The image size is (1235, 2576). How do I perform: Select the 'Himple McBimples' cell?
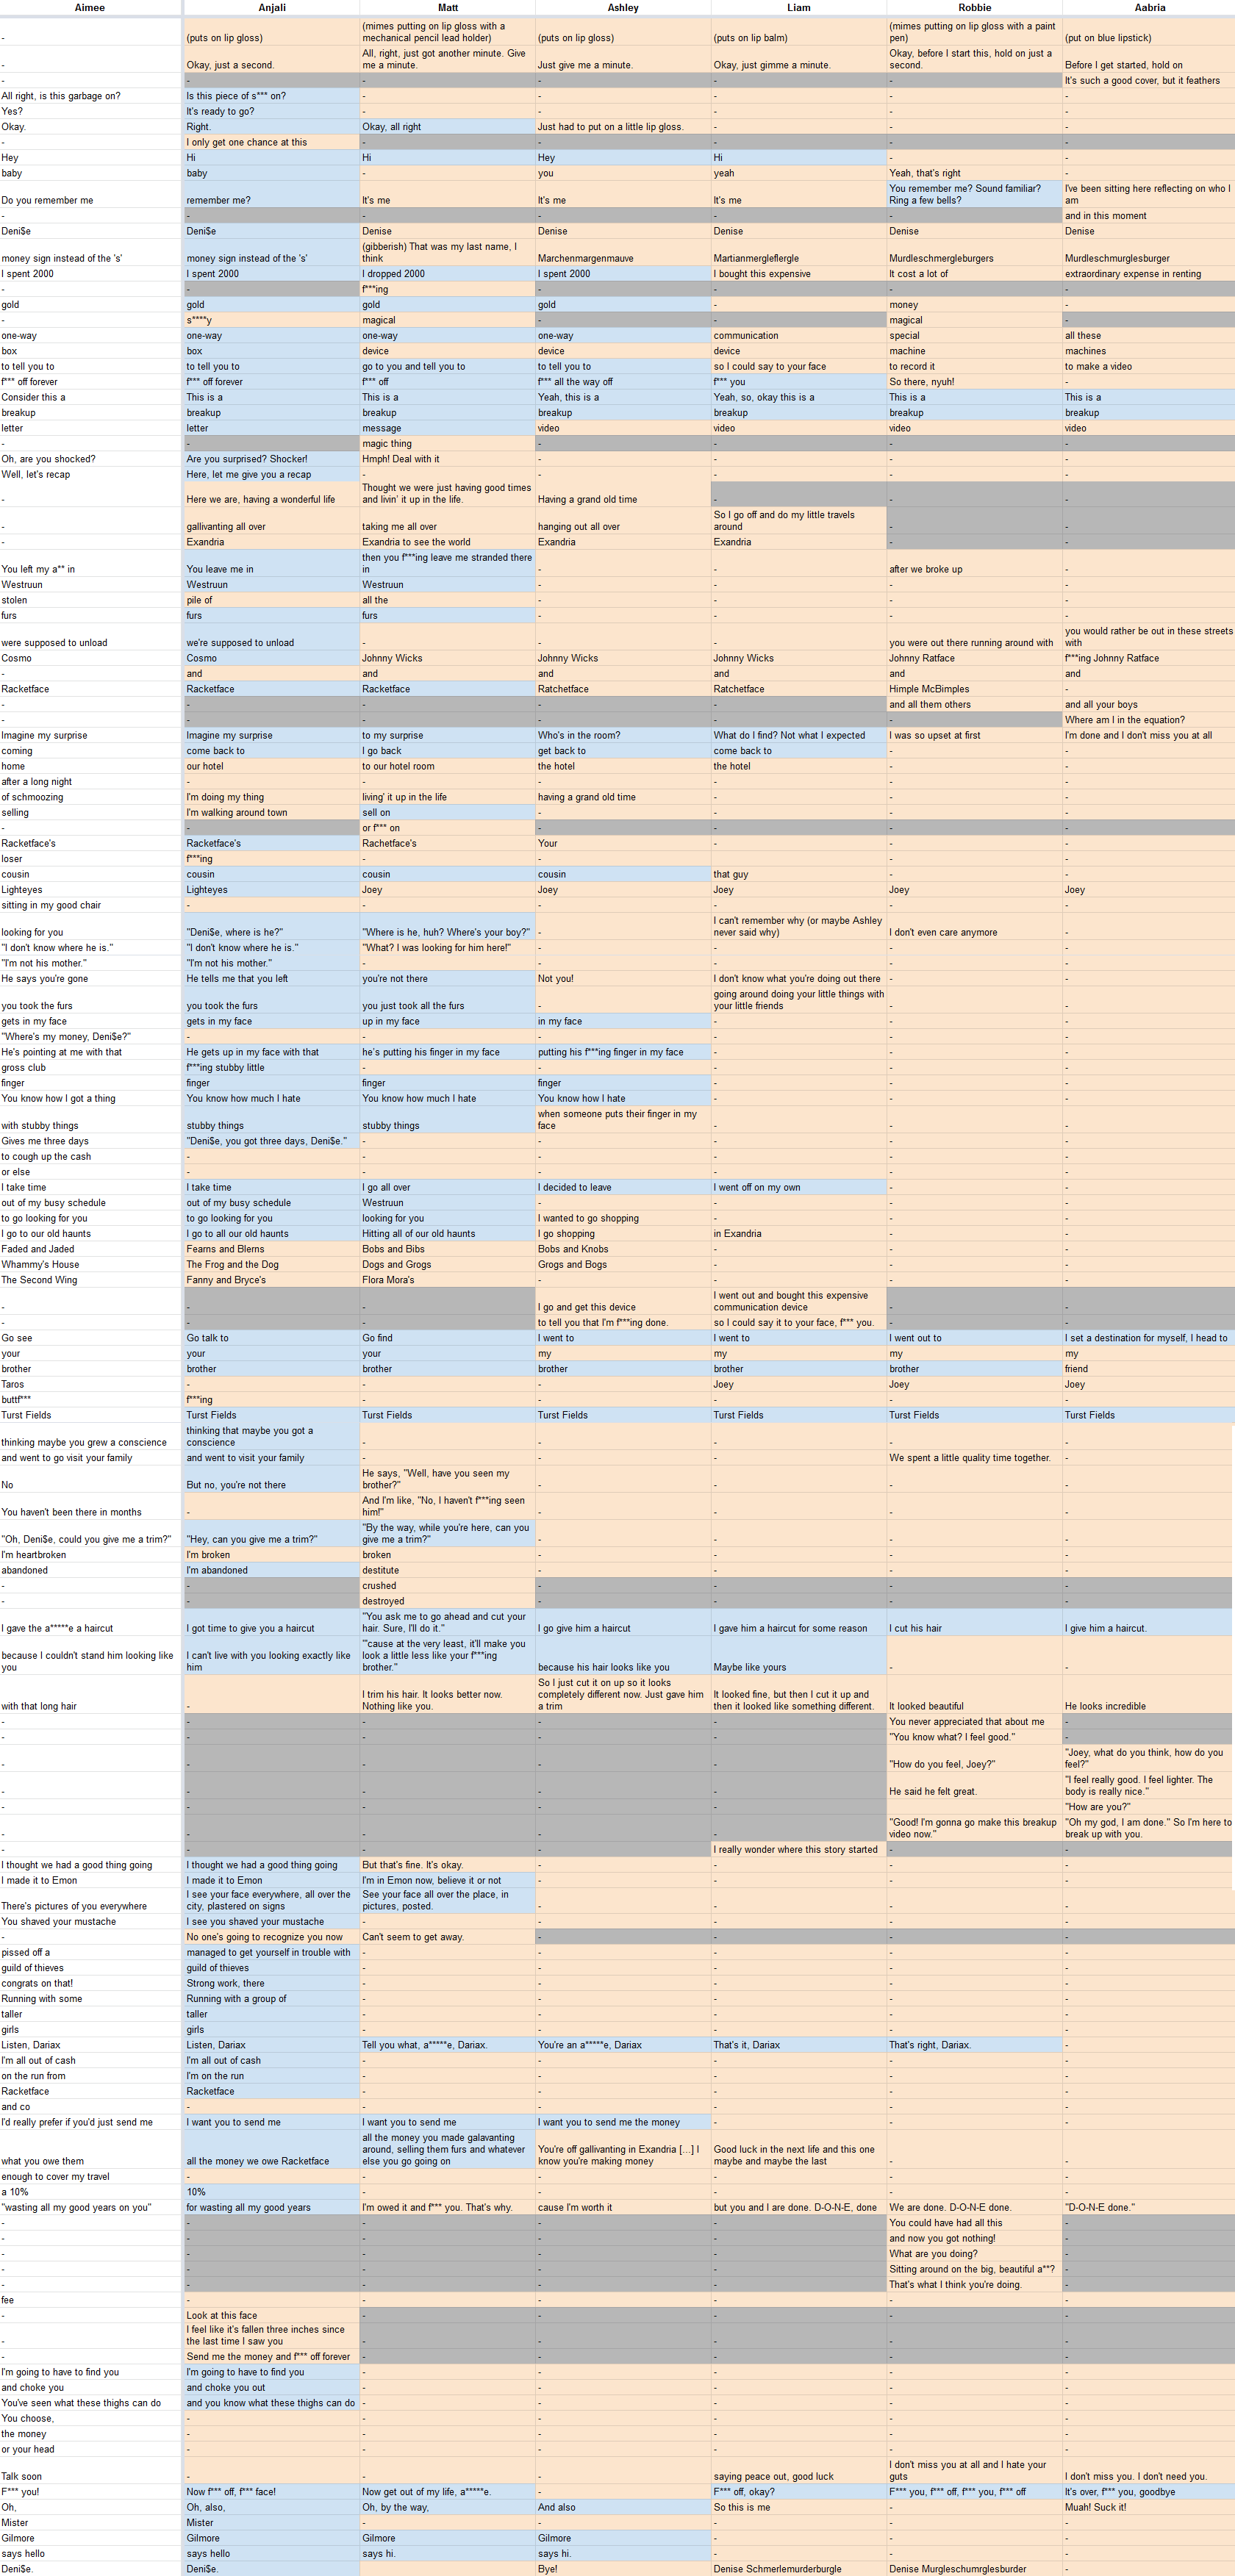point(975,689)
